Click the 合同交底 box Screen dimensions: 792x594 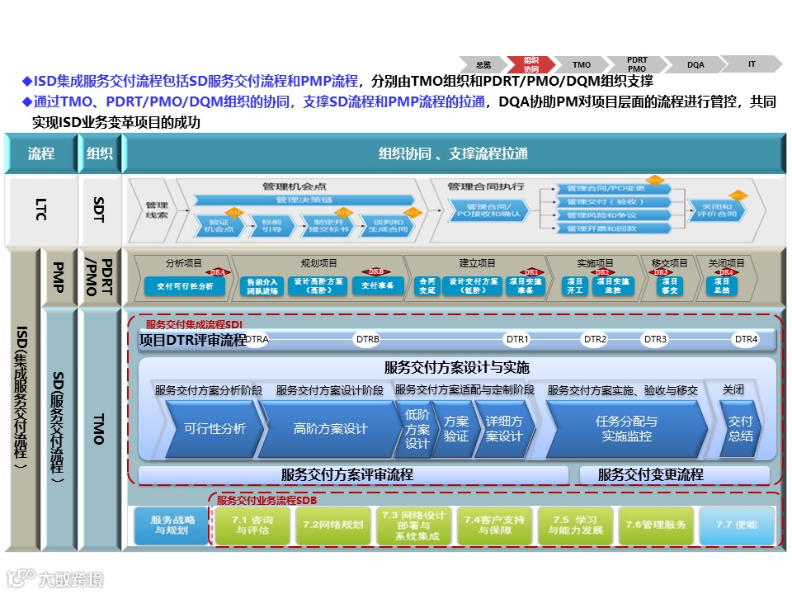(427, 286)
